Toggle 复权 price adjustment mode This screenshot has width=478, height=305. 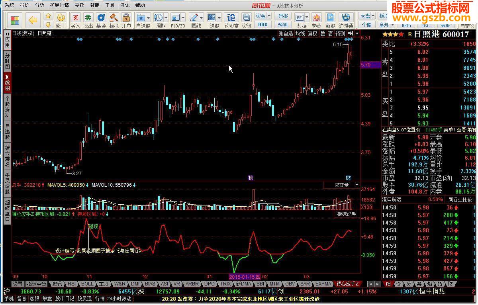pyautogui.click(x=313, y=33)
